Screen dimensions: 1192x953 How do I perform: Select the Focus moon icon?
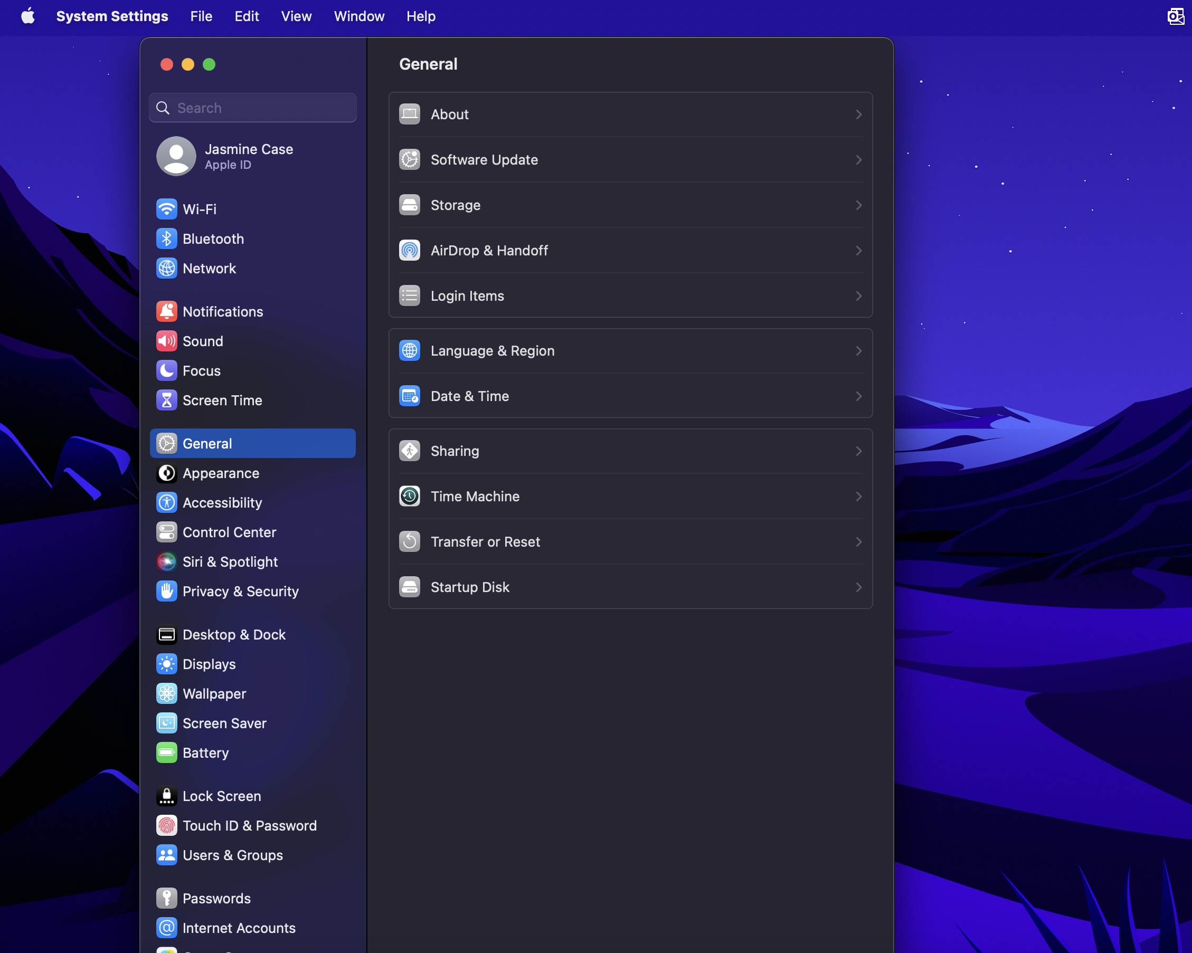(x=166, y=370)
